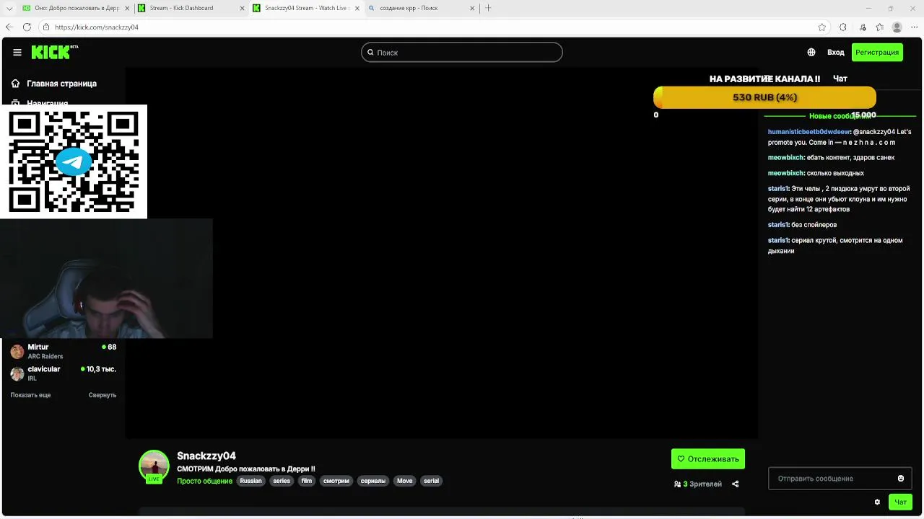Click the browser back arrow

[9, 27]
